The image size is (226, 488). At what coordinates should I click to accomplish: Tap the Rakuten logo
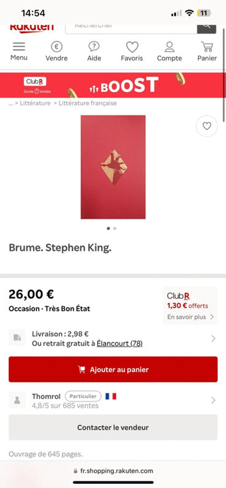[32, 28]
